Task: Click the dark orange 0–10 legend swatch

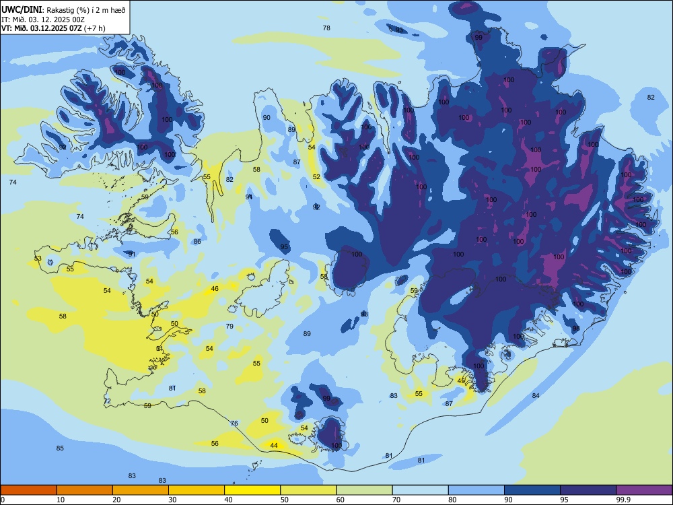Action: coord(28,490)
